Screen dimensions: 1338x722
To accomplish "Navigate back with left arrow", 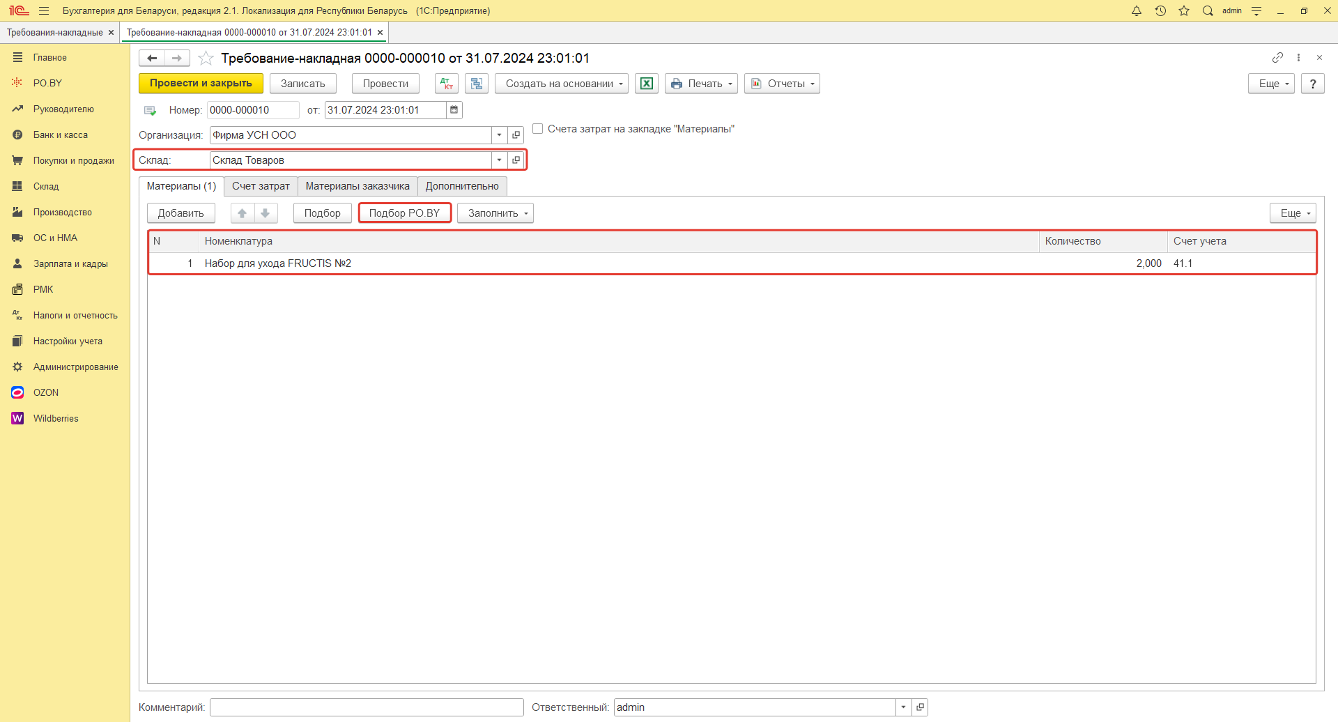I will tap(152, 58).
